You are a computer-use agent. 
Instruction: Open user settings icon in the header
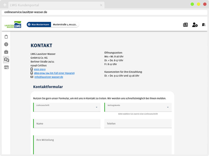coord(195,25)
